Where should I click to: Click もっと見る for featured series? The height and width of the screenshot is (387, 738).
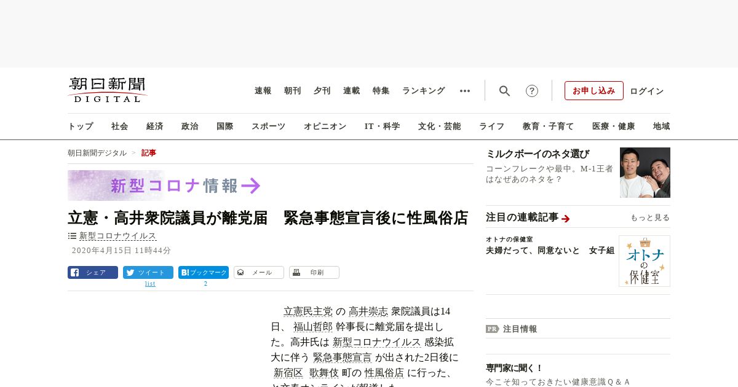[x=650, y=218]
